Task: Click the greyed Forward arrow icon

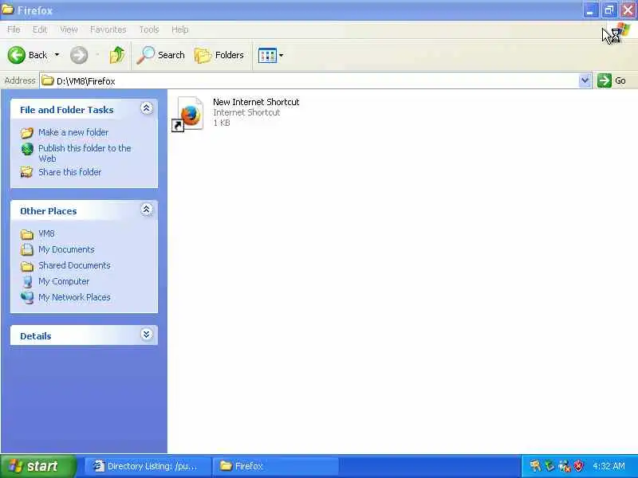Action: (79, 55)
